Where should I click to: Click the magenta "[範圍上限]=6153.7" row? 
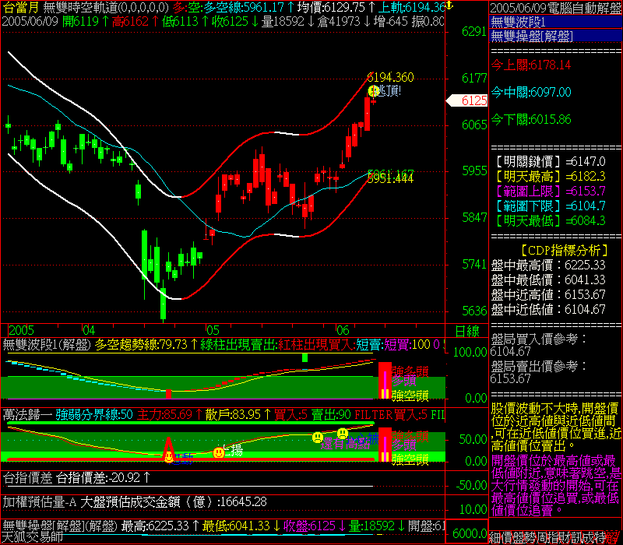coord(551,192)
